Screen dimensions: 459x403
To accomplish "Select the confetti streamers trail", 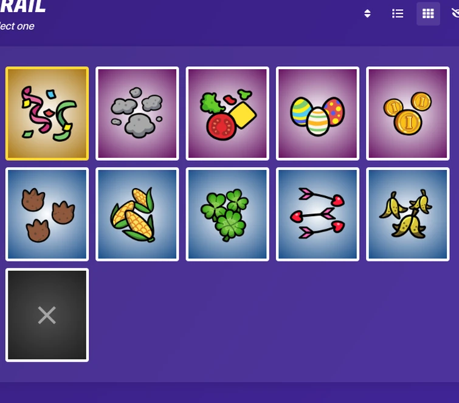I will 47,113.
